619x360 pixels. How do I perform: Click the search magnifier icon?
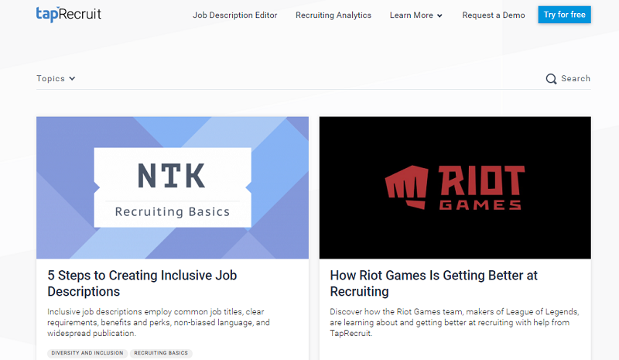point(551,79)
